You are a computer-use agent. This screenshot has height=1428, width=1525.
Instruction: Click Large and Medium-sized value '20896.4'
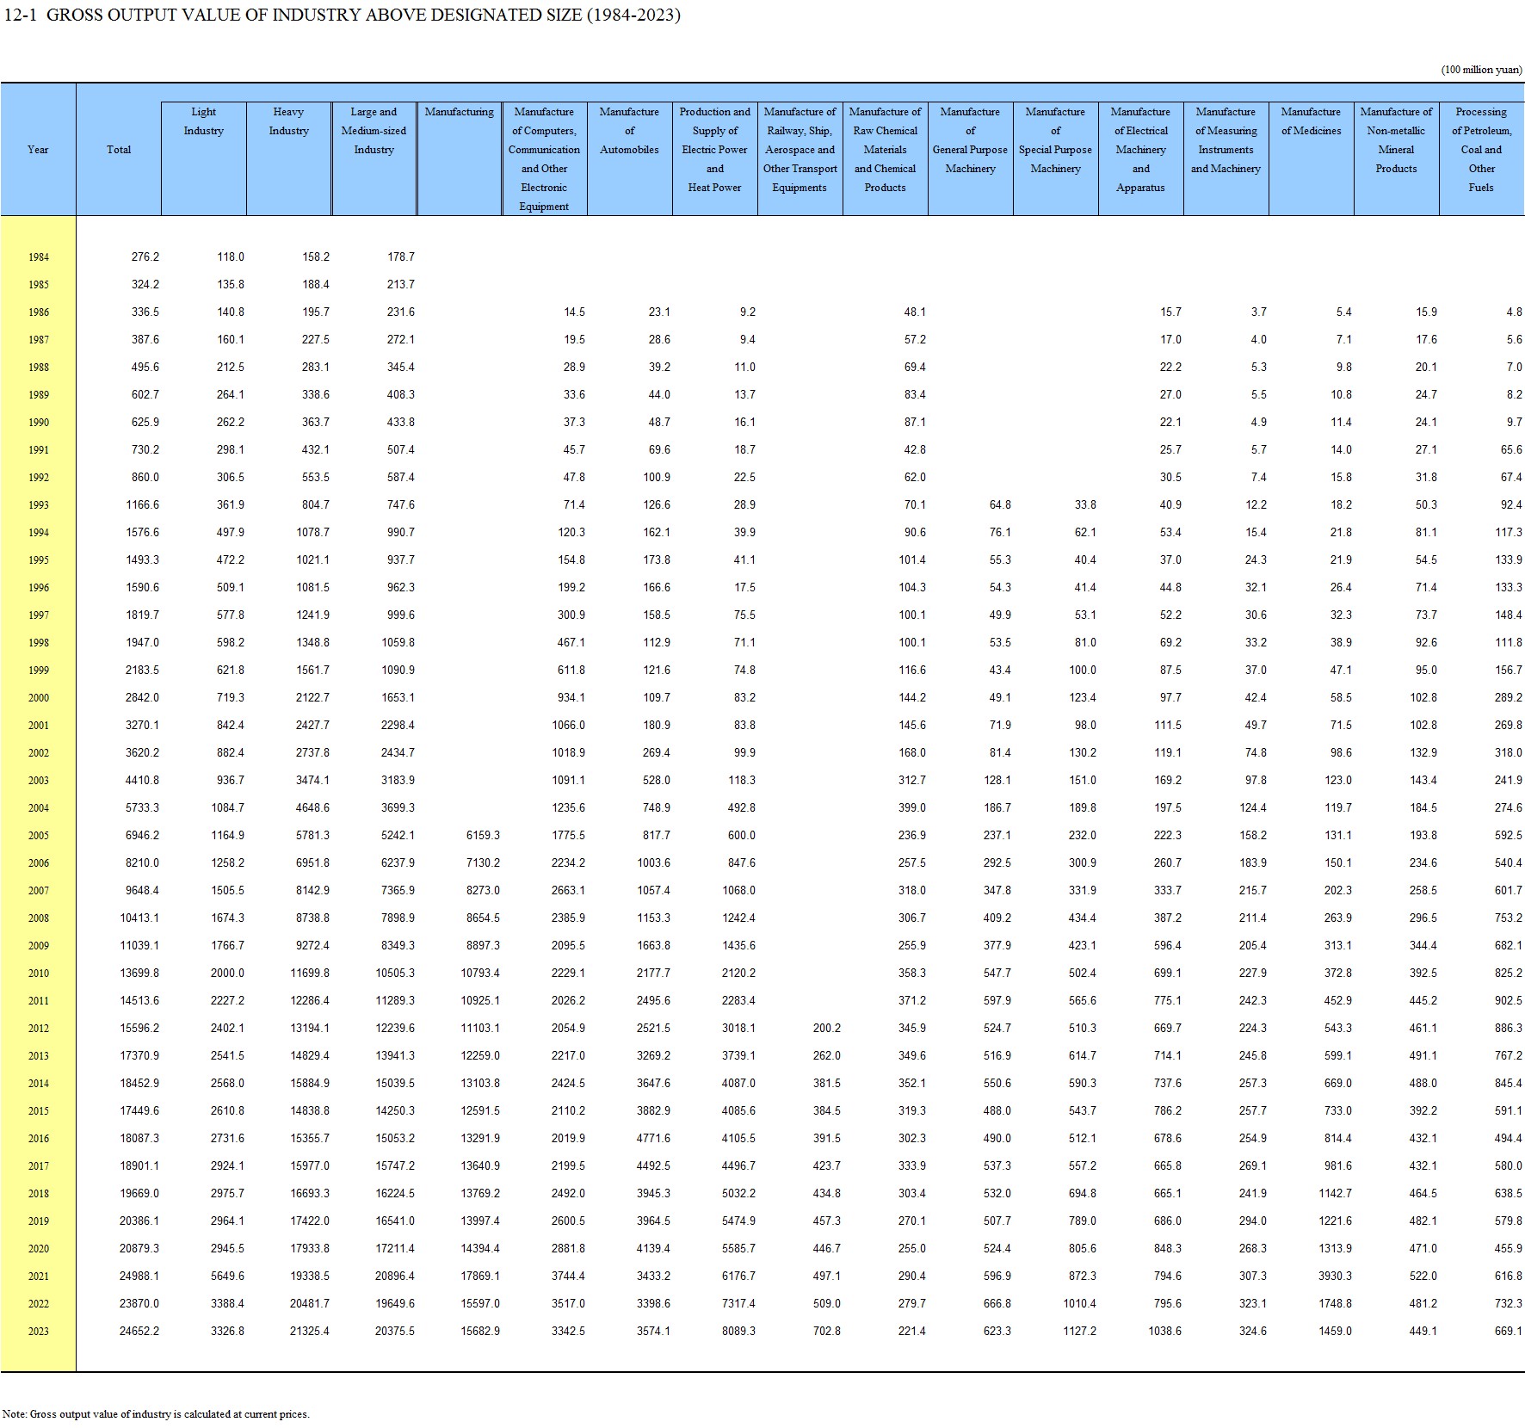tap(395, 1276)
